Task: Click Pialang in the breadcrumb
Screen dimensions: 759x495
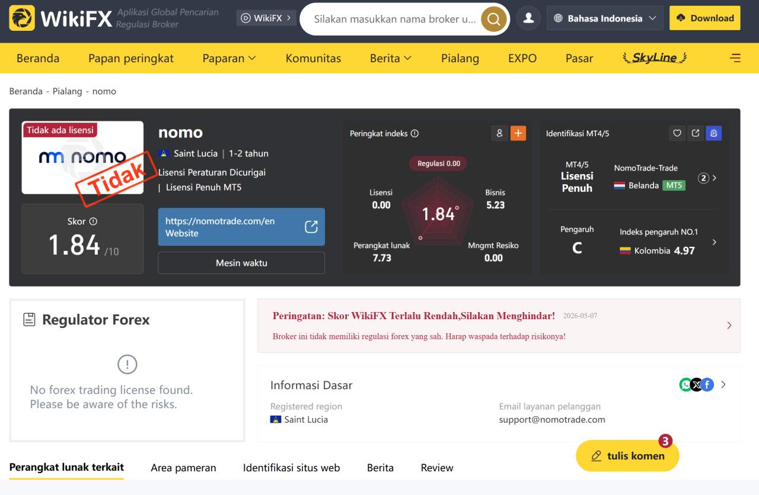Action: coord(68,91)
